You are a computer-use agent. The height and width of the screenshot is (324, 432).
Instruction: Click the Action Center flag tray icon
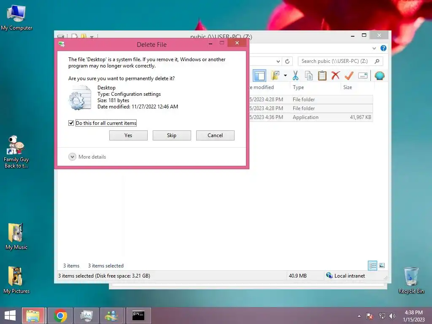(370, 316)
